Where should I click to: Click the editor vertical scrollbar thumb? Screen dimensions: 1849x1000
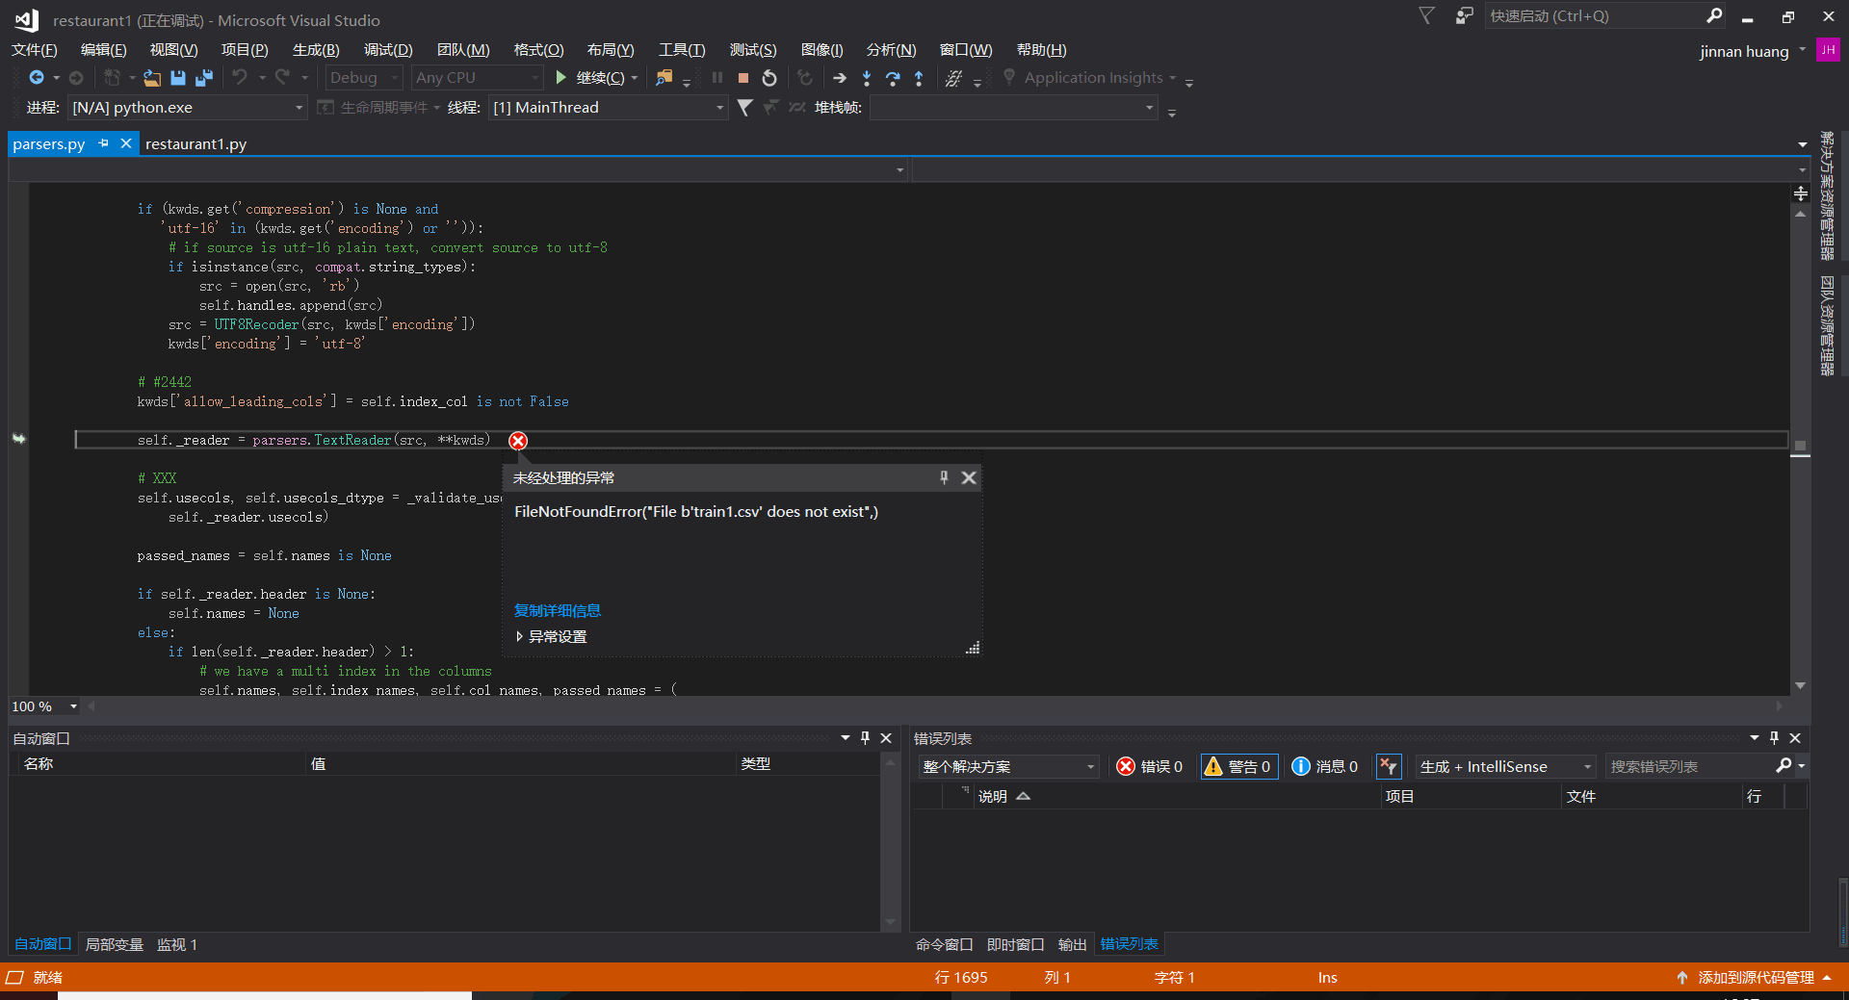1800,446
